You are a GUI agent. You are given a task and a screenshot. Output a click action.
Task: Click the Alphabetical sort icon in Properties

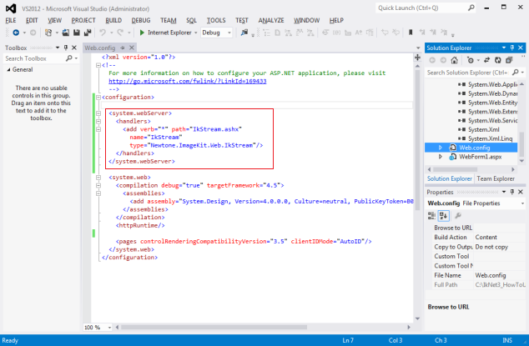click(442, 215)
